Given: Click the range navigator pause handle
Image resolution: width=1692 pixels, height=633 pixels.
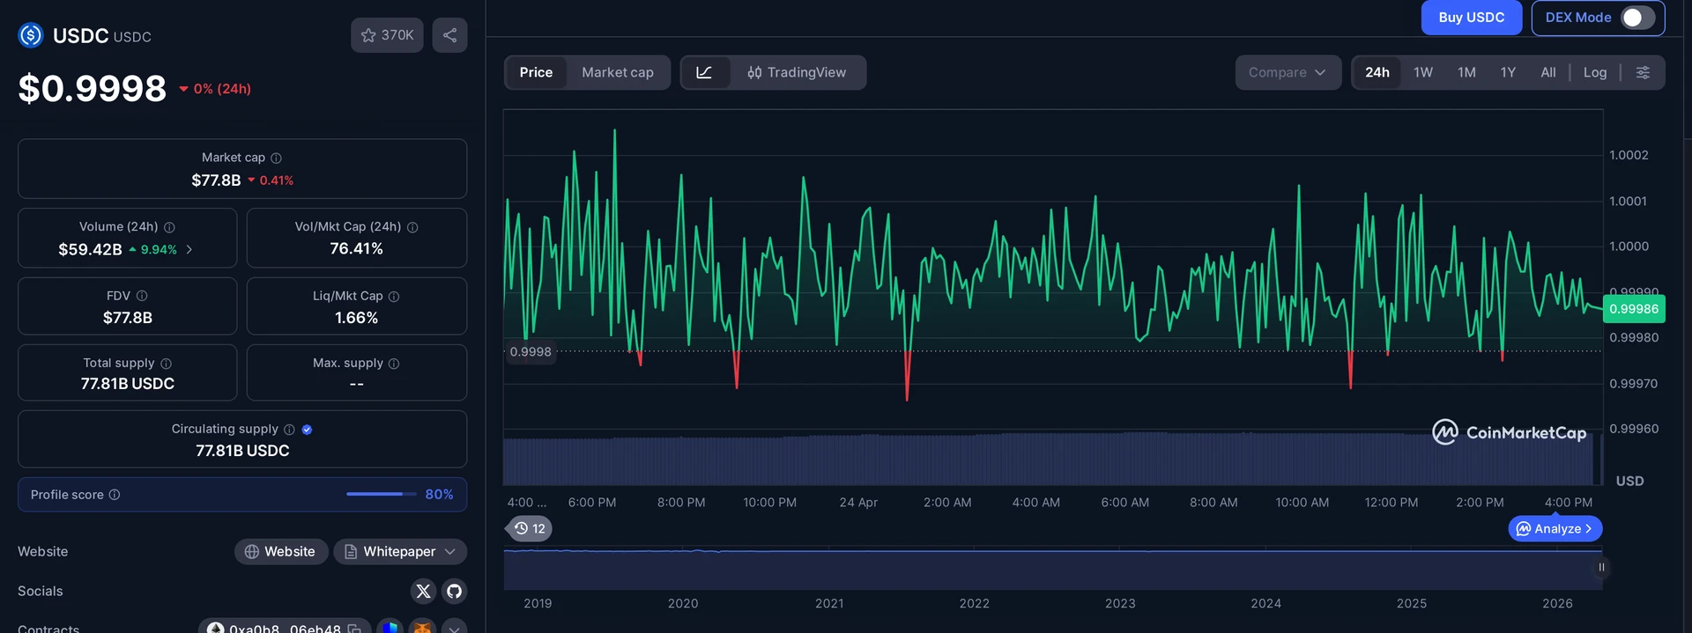Looking at the screenshot, I should click(x=1601, y=567).
